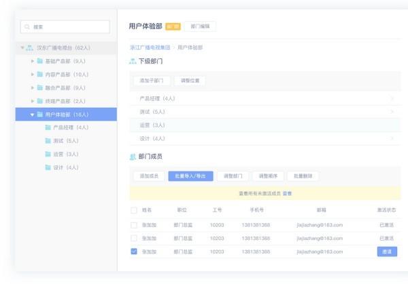Click the 浙江广播电视集团 breadcrumb link
The height and width of the screenshot is (284, 408).
click(150, 47)
